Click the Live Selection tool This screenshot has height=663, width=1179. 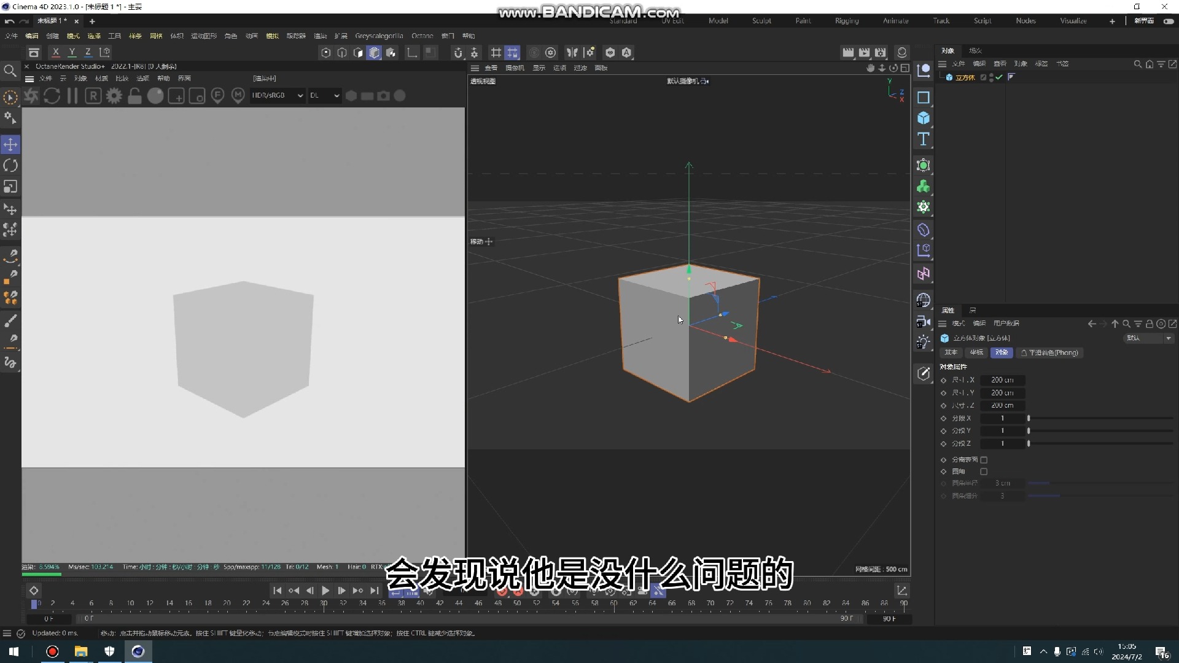click(10, 98)
